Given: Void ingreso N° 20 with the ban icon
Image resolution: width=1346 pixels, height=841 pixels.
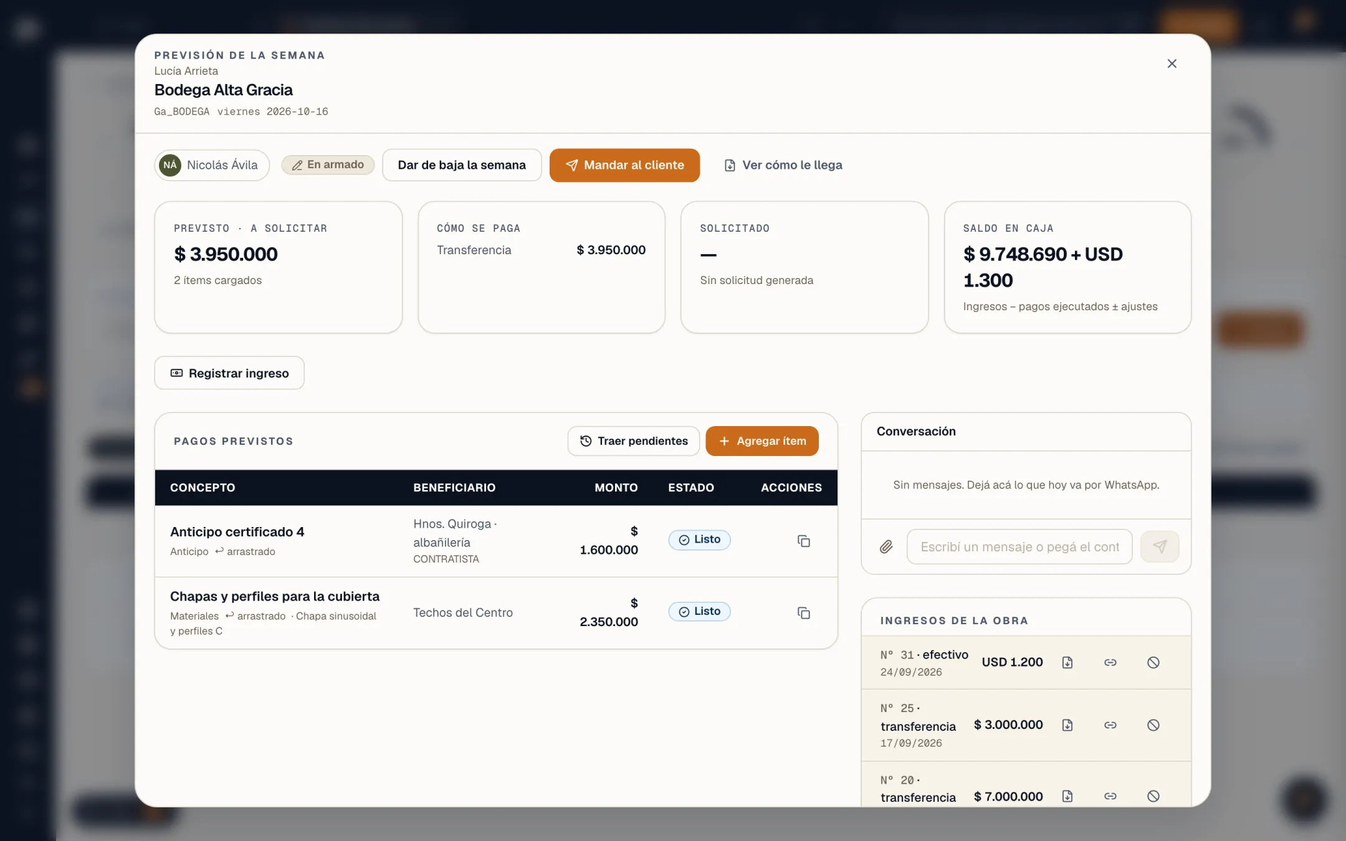Looking at the screenshot, I should point(1153,796).
